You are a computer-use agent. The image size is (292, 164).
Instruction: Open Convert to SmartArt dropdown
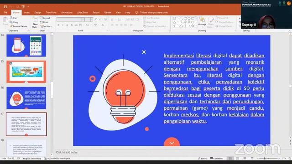pos(155,26)
